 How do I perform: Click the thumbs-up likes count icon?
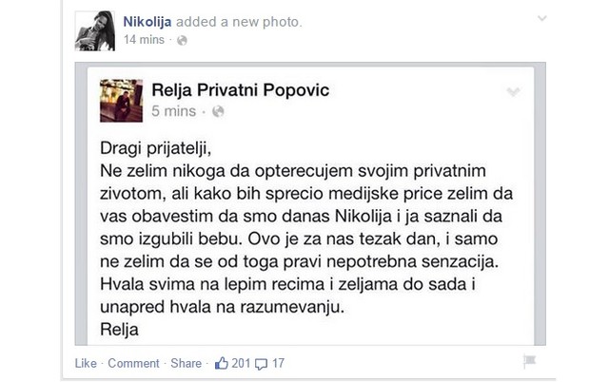(223, 362)
